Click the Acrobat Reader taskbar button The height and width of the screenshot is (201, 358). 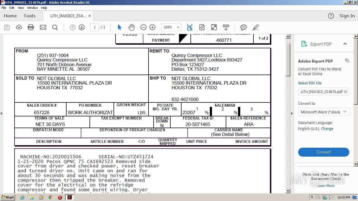coord(69,197)
